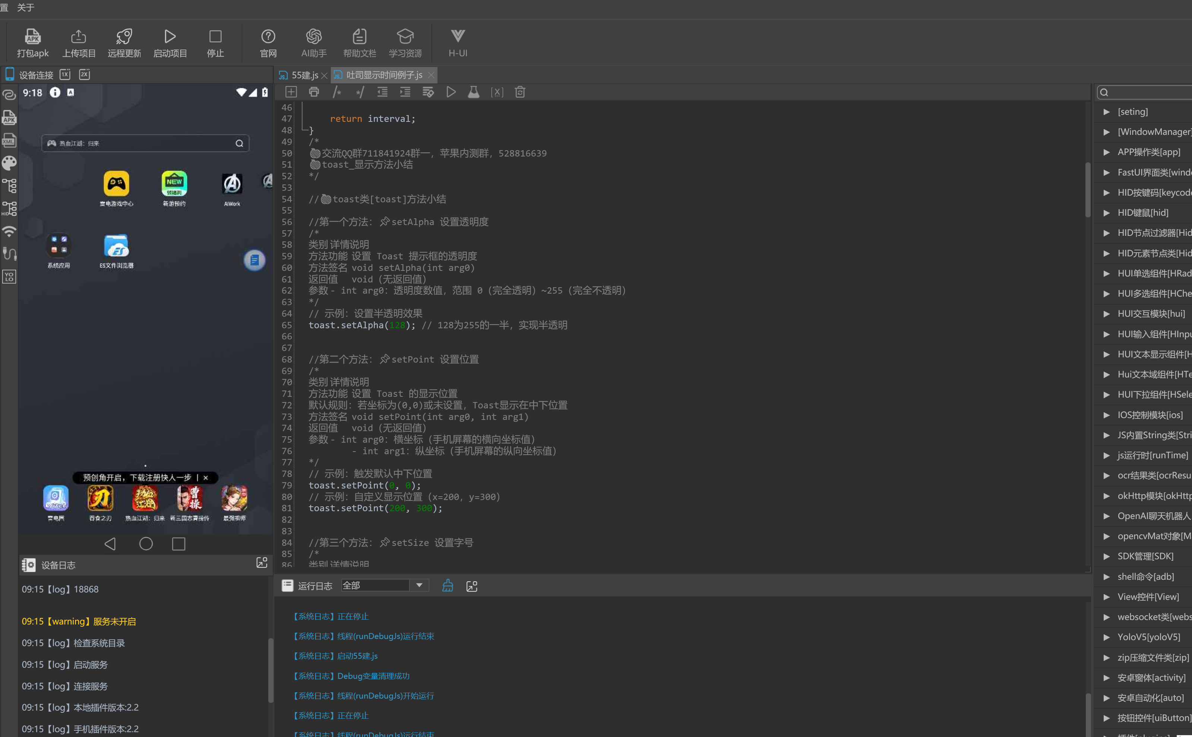Expand the IOS控制模块[ios] node

pos(1107,415)
